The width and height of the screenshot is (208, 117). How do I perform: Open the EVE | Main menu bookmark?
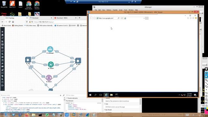click(30, 25)
